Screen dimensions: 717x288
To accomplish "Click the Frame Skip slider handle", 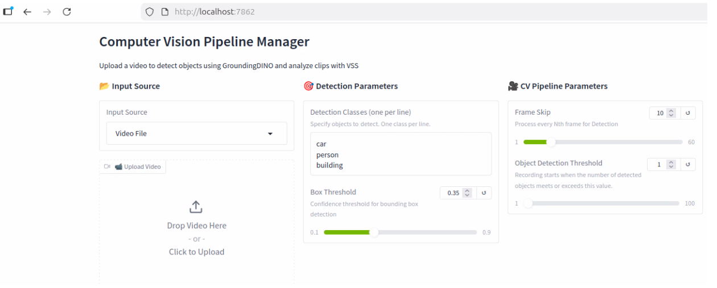I will pos(551,142).
